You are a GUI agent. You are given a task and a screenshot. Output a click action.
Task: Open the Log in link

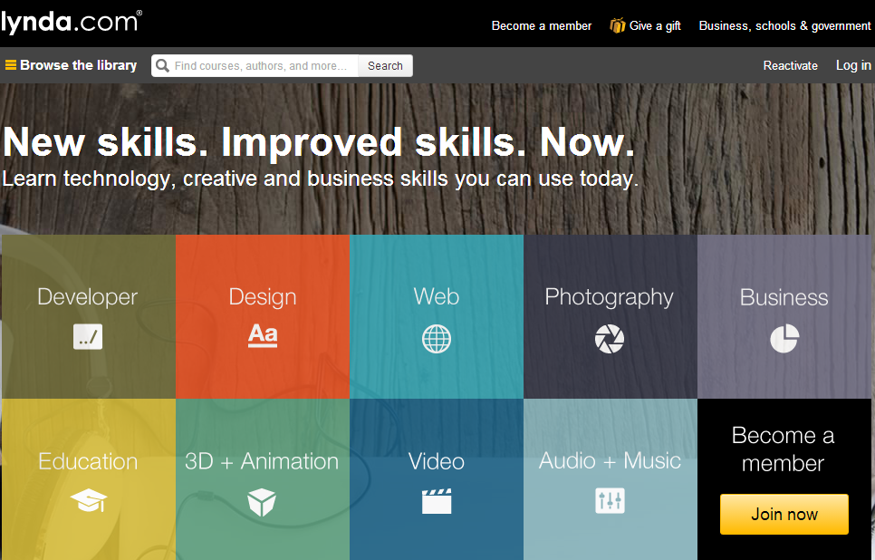[852, 65]
